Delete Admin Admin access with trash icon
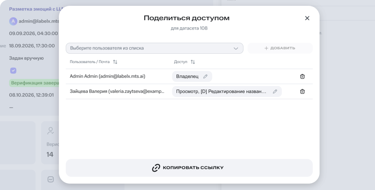Viewport: 375px width, 190px height. tap(302, 77)
